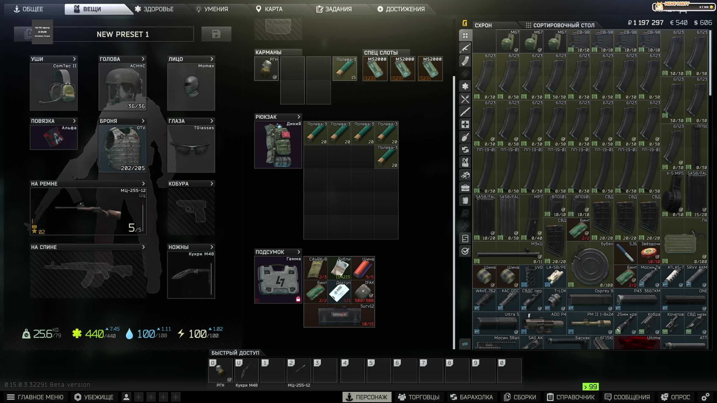The height and width of the screenshot is (403, 717).
Task: Select the medical cross stash filter icon
Action: 465,124
